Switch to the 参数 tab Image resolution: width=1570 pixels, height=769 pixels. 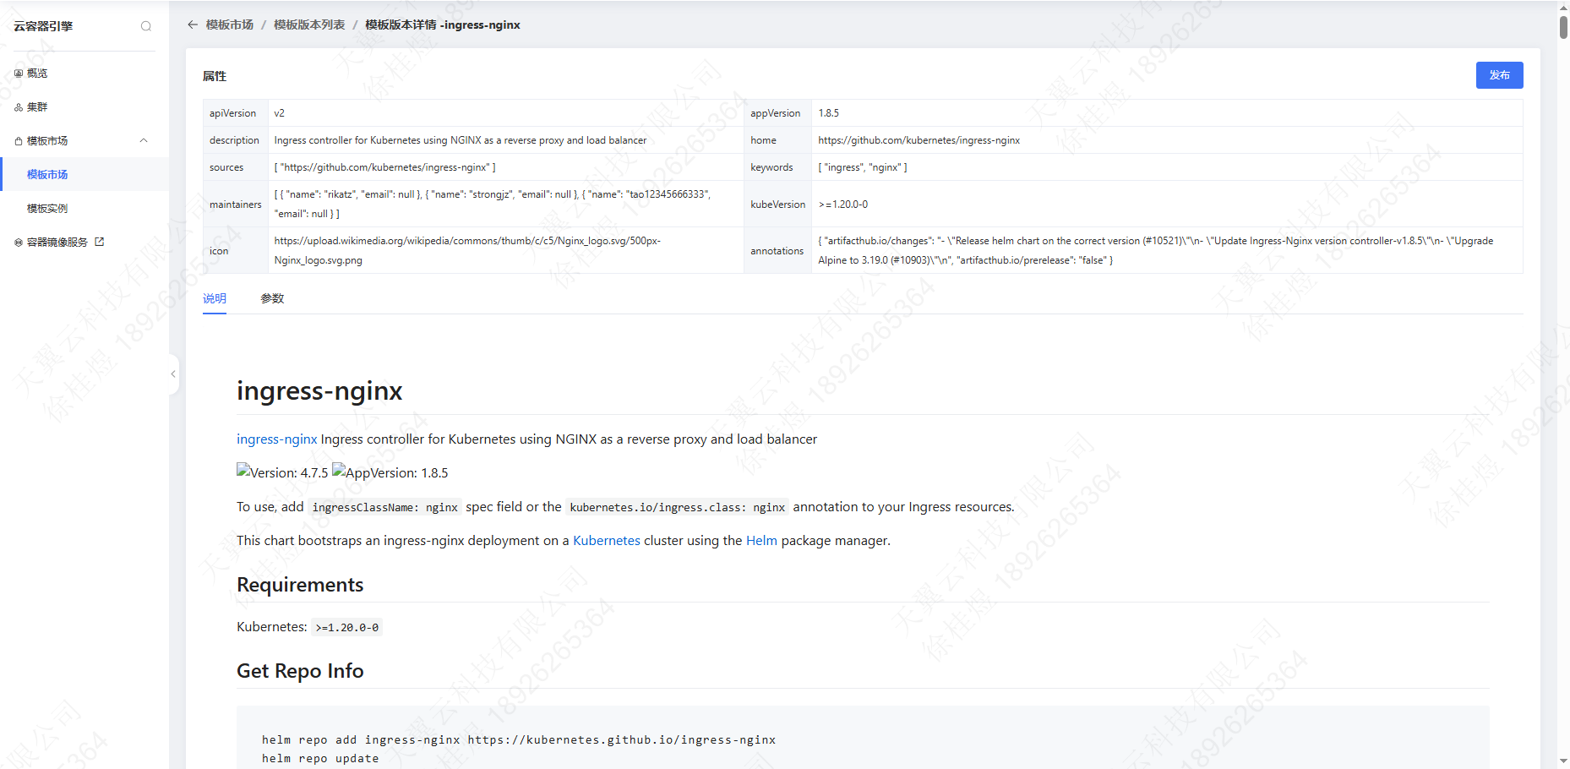272,298
